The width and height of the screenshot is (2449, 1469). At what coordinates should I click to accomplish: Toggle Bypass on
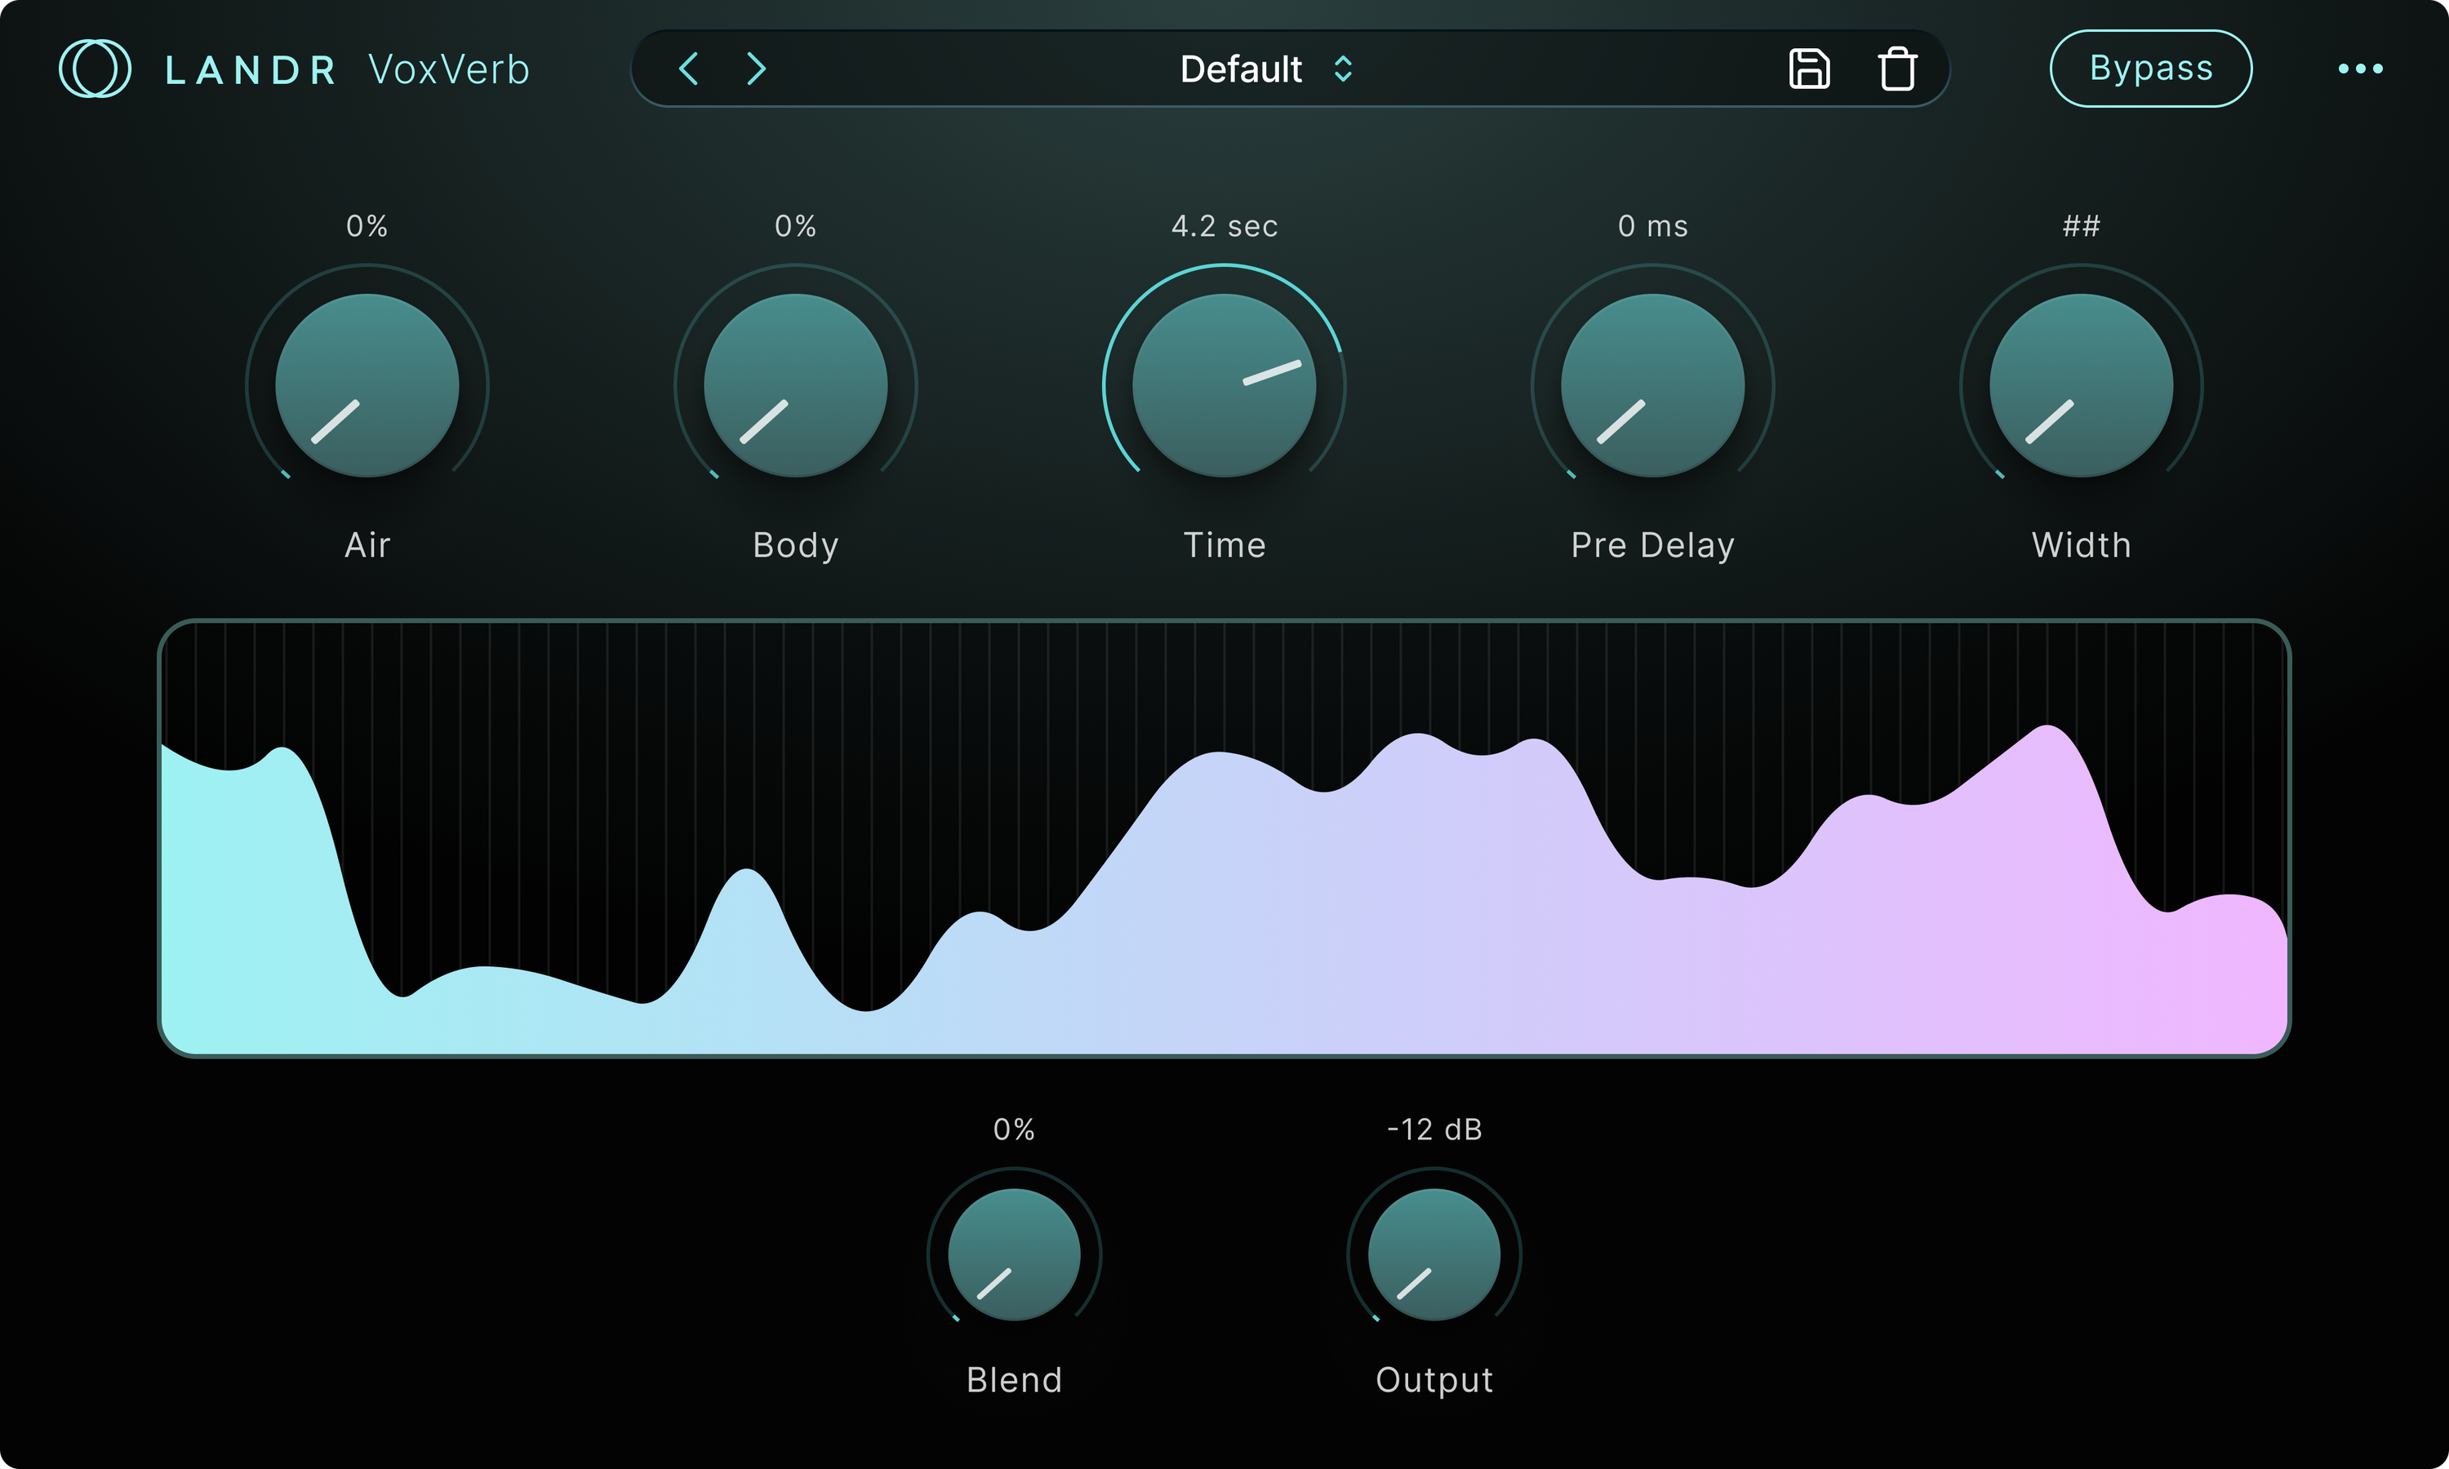click(2150, 69)
